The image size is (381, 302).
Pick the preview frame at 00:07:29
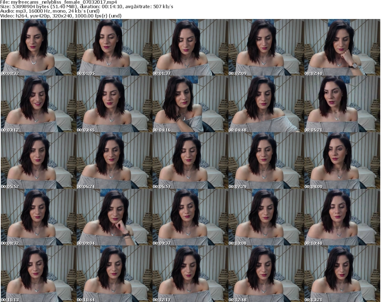(266, 161)
